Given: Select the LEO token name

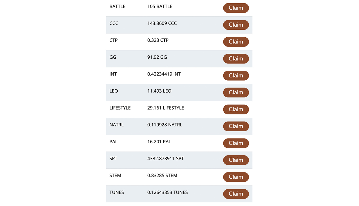Looking at the screenshot, I should (x=114, y=91).
